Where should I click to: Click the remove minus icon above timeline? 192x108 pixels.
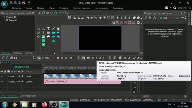pyautogui.click(x=8, y=58)
